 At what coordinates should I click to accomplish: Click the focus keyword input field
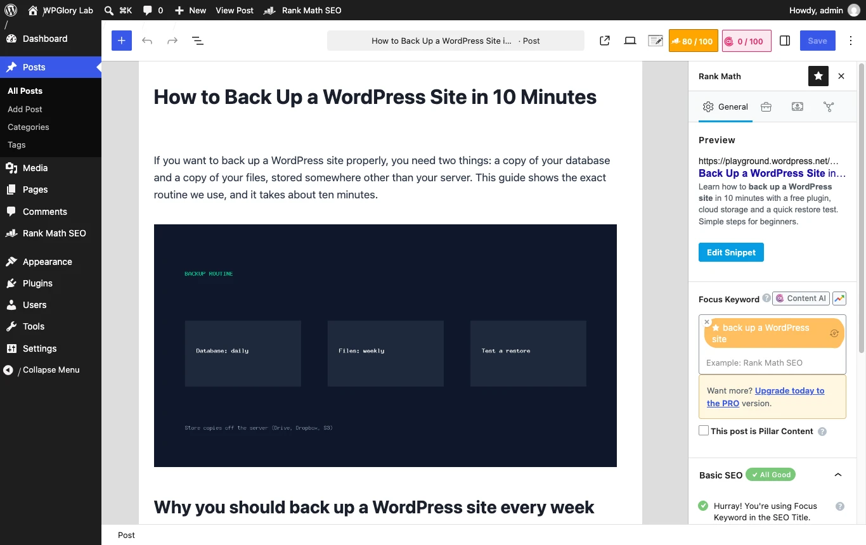[772, 362]
